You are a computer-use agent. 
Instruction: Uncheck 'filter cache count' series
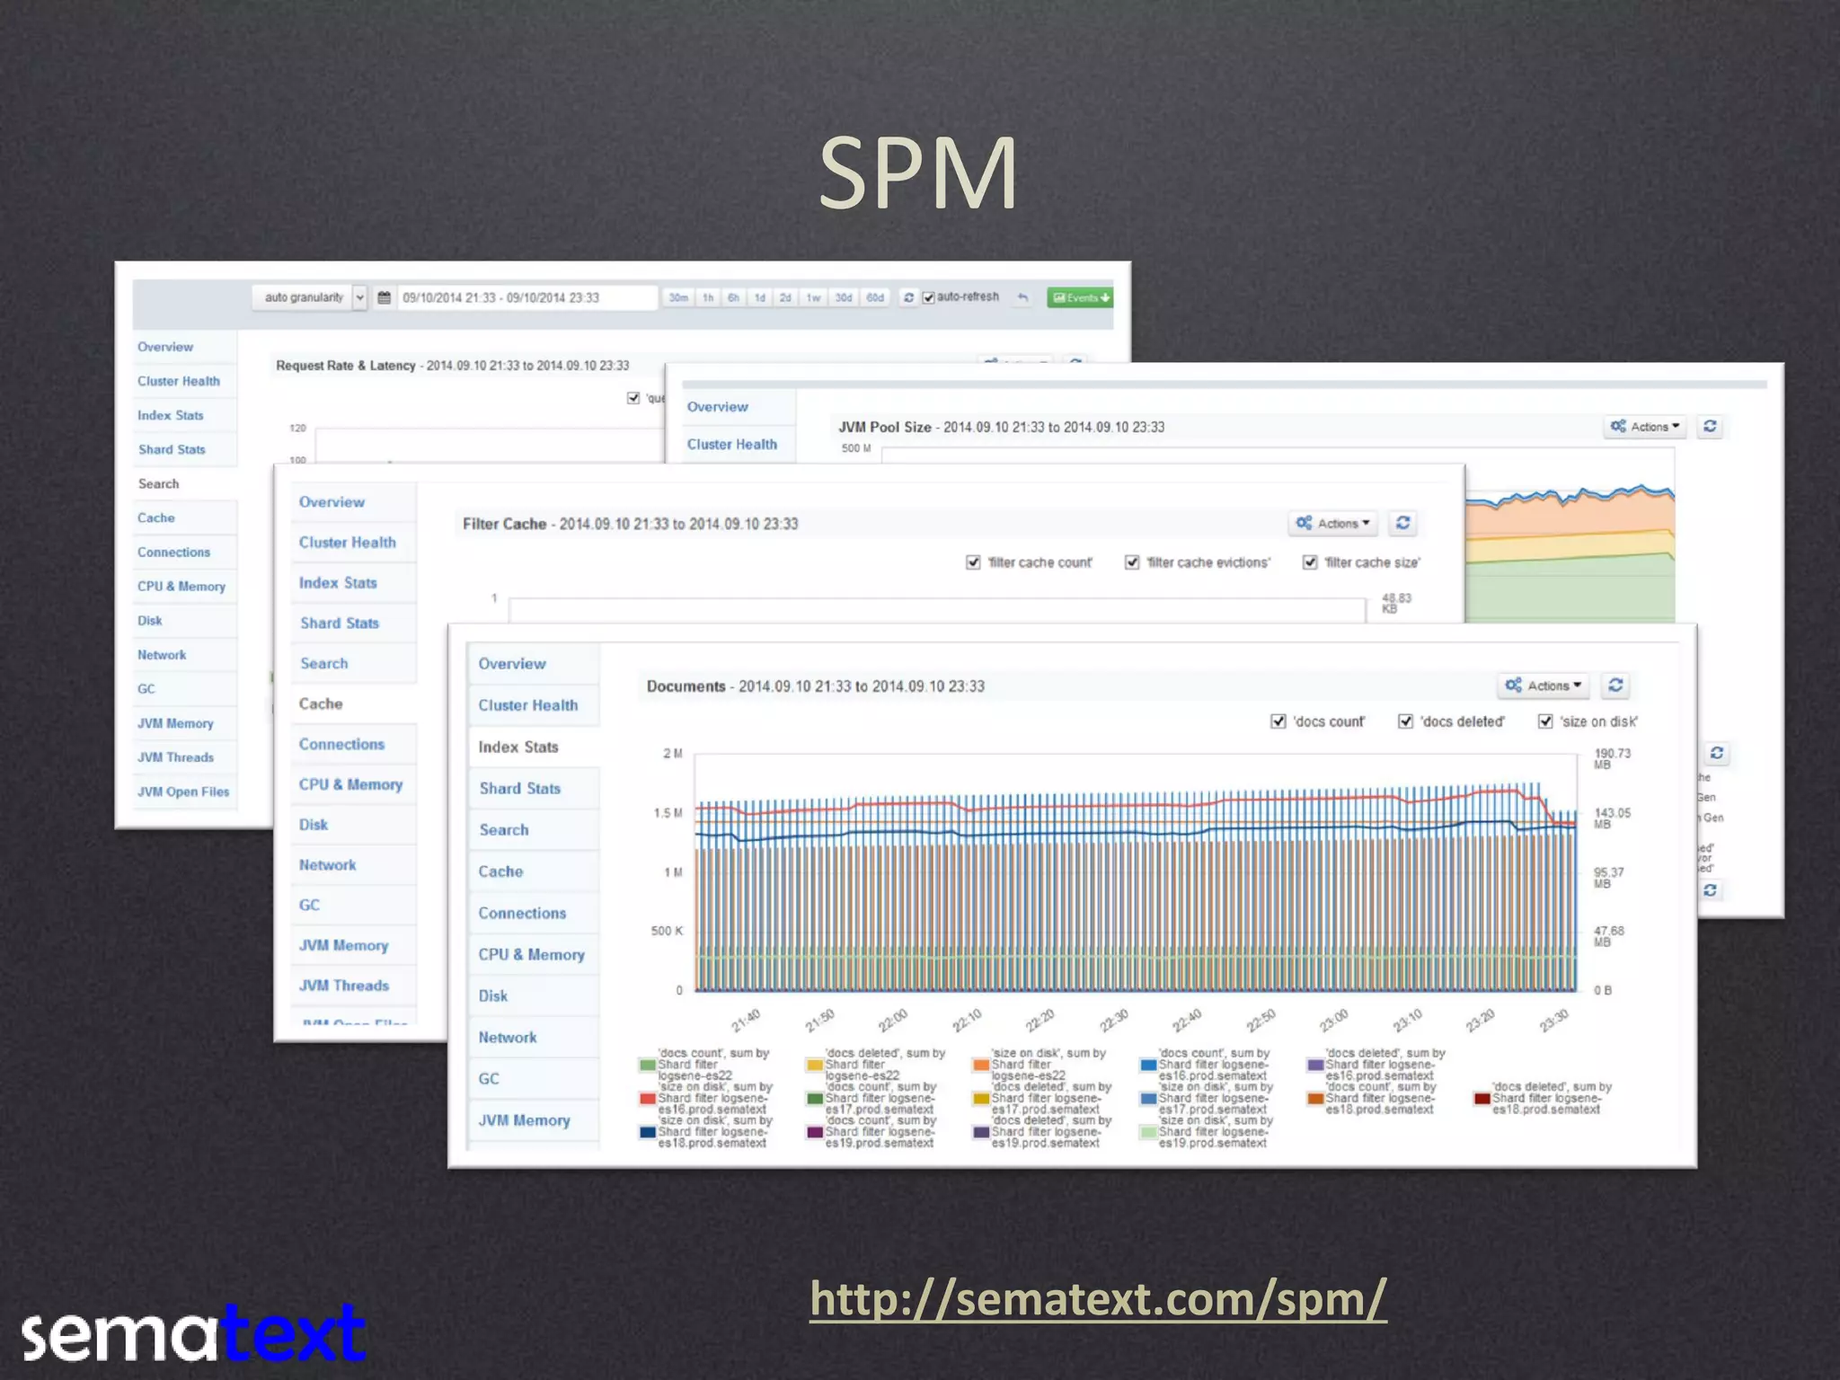(x=973, y=562)
